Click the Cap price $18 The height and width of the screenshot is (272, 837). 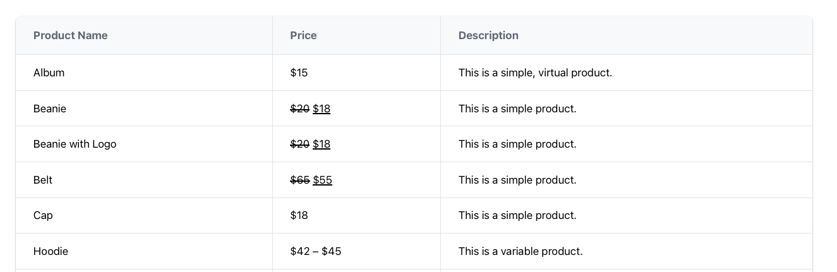299,215
